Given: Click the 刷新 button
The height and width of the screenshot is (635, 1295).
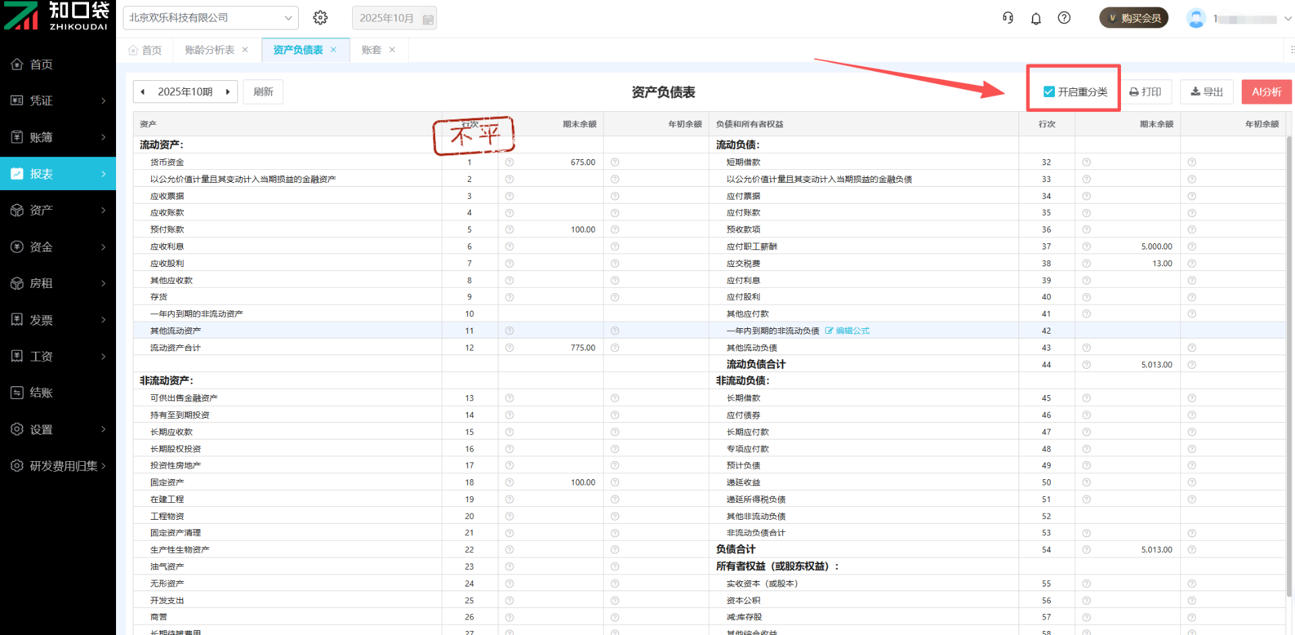Looking at the screenshot, I should click(263, 92).
